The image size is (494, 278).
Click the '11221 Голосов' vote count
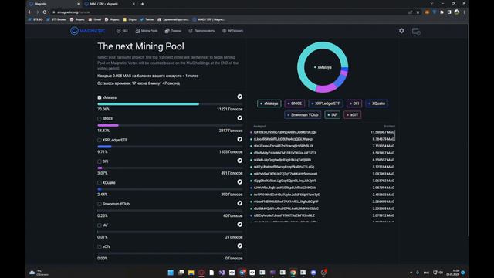click(230, 110)
